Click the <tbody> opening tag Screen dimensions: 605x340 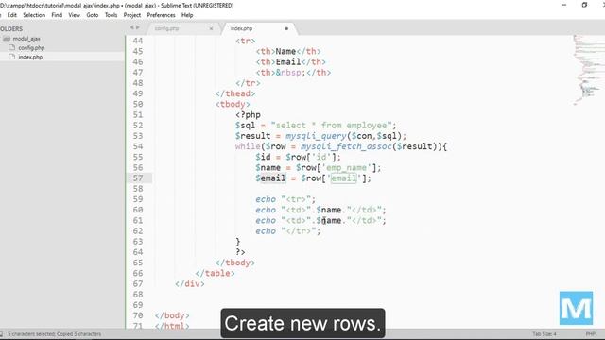[x=233, y=105]
